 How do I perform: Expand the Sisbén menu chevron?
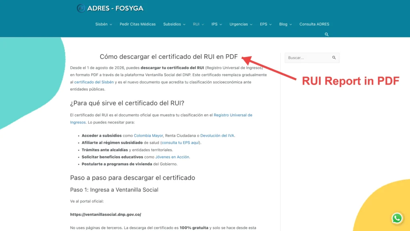[x=111, y=24]
